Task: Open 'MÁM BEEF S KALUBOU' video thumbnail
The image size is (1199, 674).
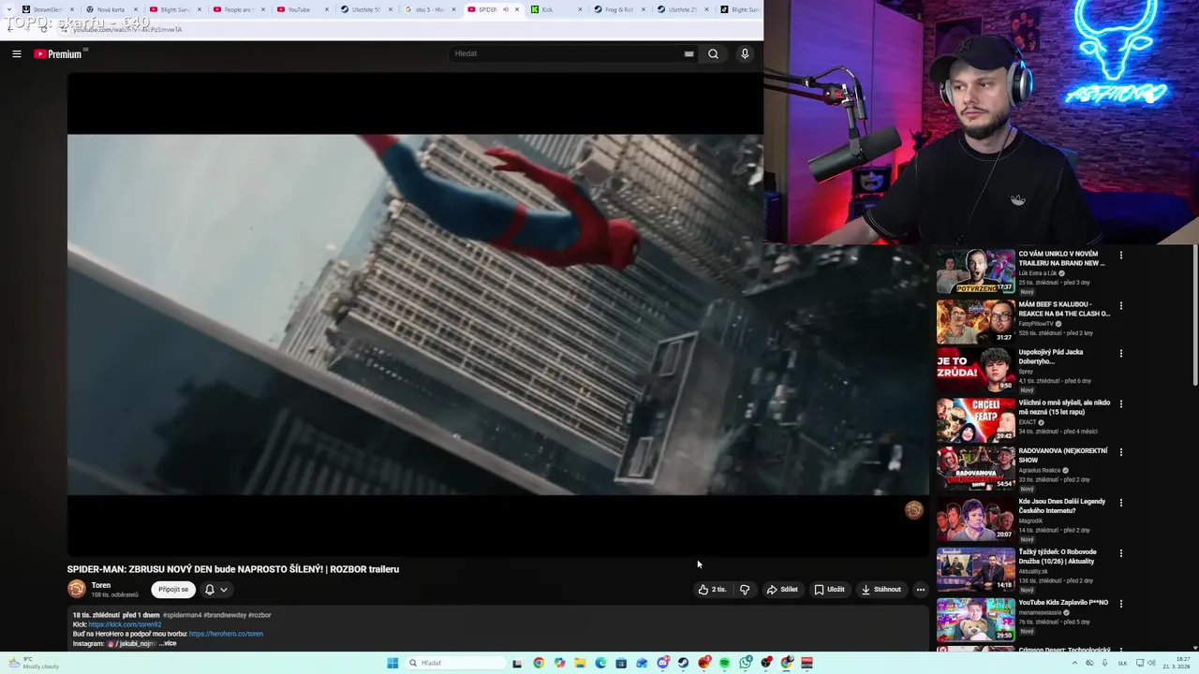Action: [x=975, y=321]
